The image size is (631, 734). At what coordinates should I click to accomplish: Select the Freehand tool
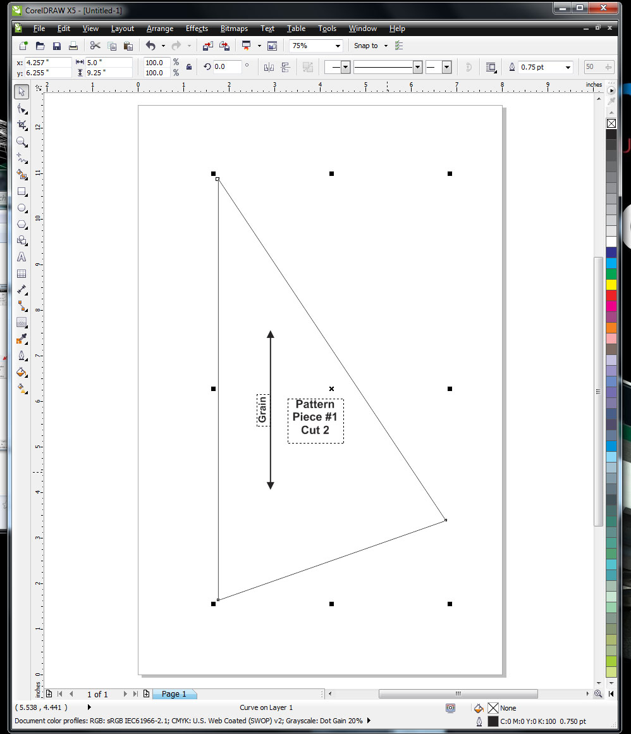click(21, 158)
